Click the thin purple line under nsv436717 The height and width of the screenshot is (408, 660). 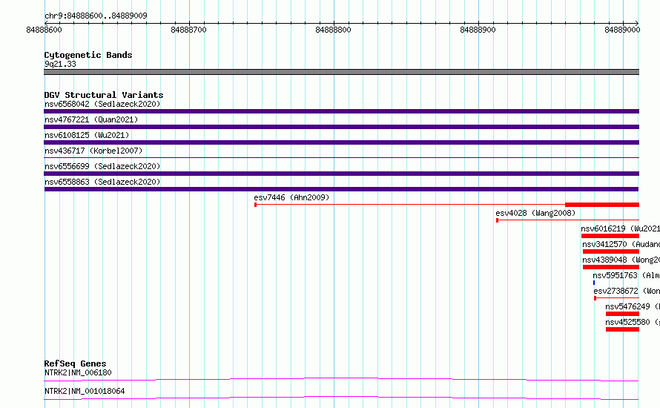click(x=341, y=158)
